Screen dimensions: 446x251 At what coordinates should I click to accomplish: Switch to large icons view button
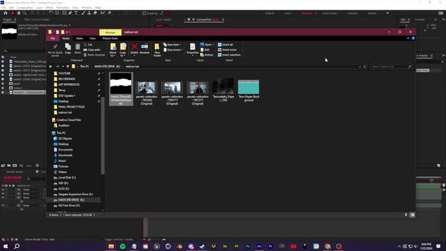point(412,215)
